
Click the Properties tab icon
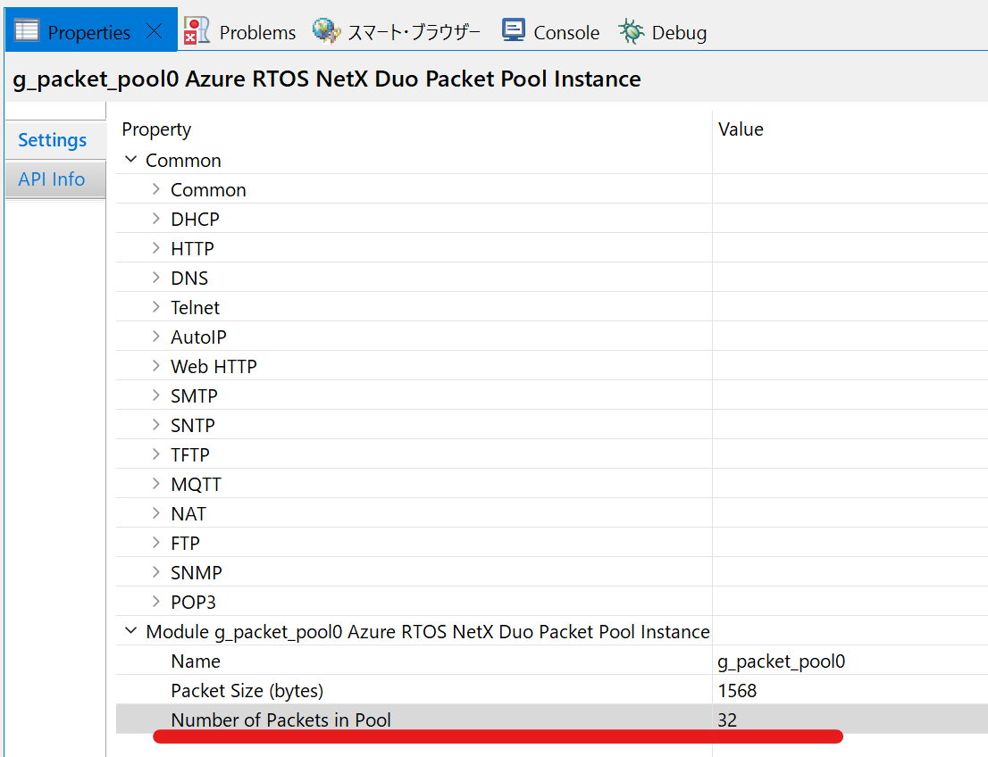coord(27,30)
